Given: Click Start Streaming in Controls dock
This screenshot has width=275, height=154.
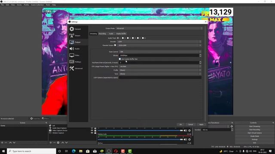Looking at the screenshot, I should pos(254,126).
